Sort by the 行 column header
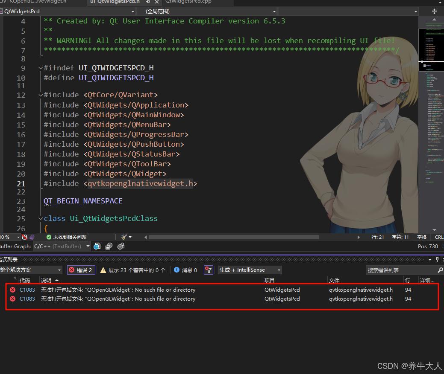This screenshot has height=374, width=444. 408,280
